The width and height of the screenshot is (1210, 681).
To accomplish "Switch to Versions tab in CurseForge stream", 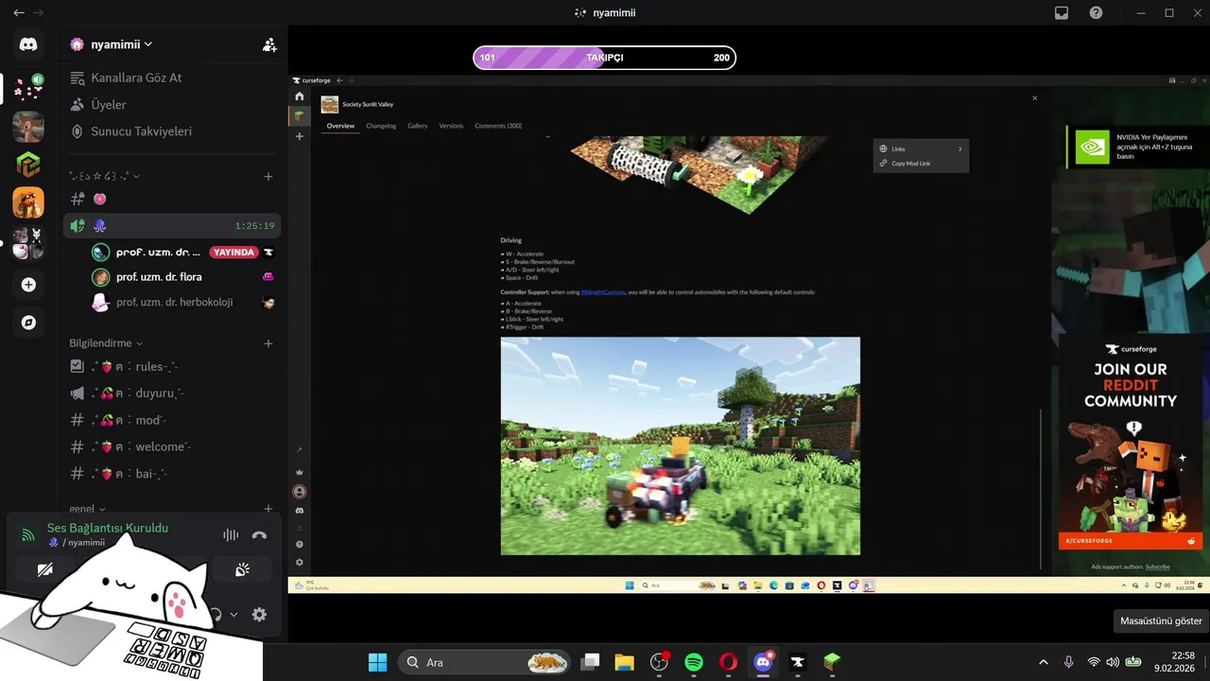I will click(x=451, y=126).
